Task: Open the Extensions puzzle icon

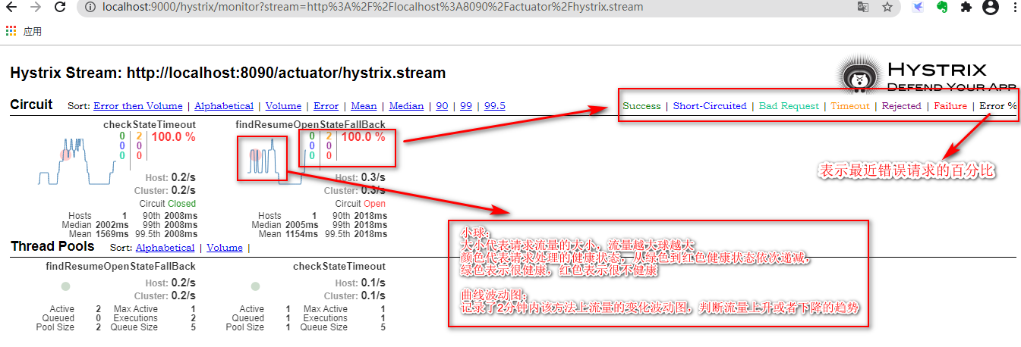Action: point(966,7)
